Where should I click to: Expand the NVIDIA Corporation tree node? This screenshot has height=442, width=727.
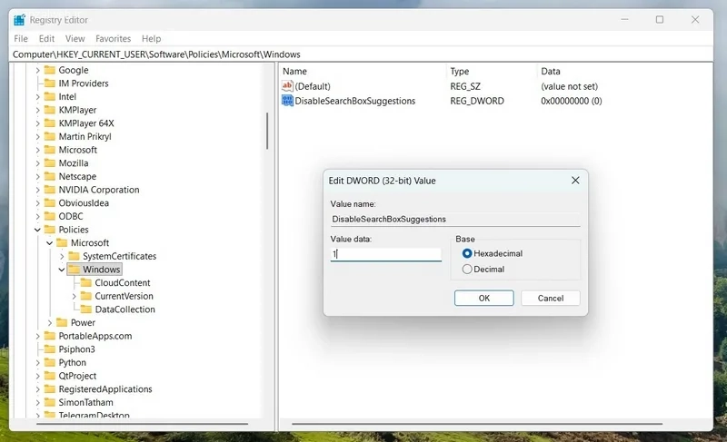click(37, 190)
